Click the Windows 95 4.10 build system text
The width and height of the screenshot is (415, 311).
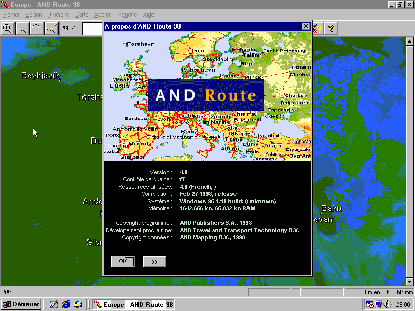(x=228, y=201)
